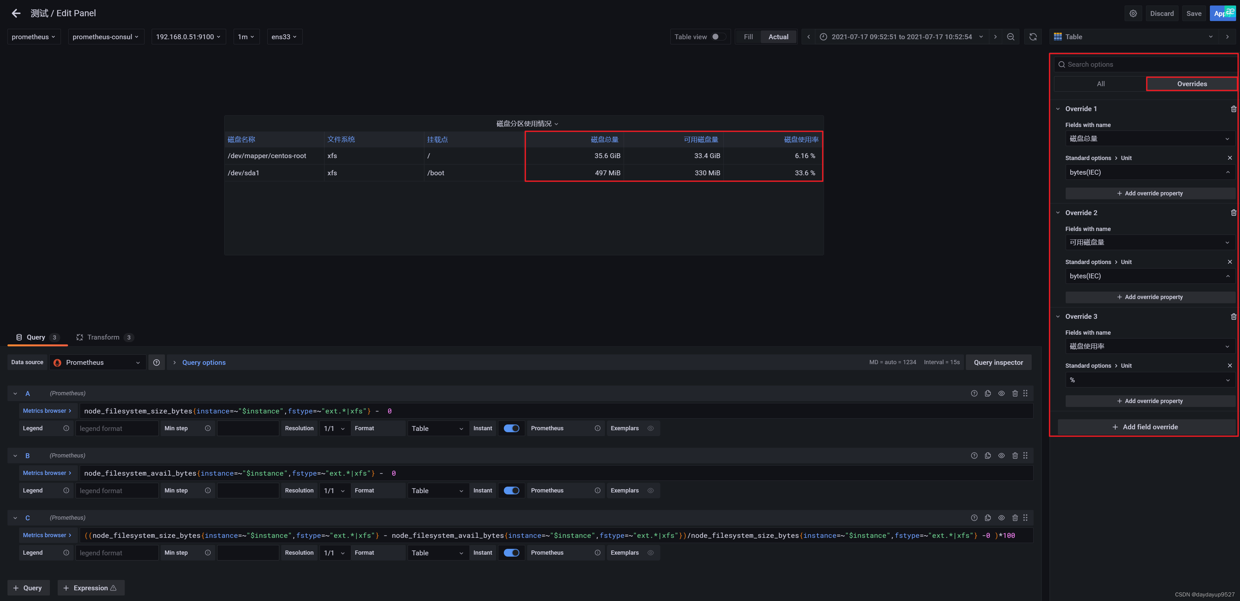
Task: Add a new Expression
Action: [x=90, y=588]
